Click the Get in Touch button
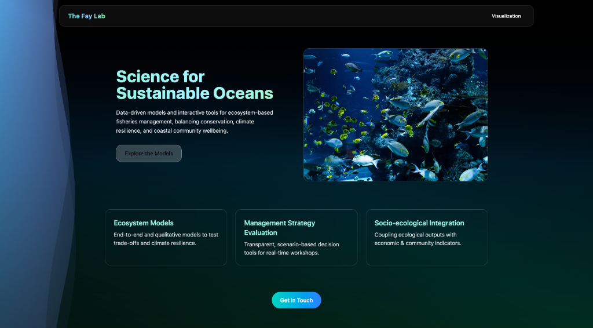Viewport: 593px width, 328px height. pyautogui.click(x=296, y=300)
